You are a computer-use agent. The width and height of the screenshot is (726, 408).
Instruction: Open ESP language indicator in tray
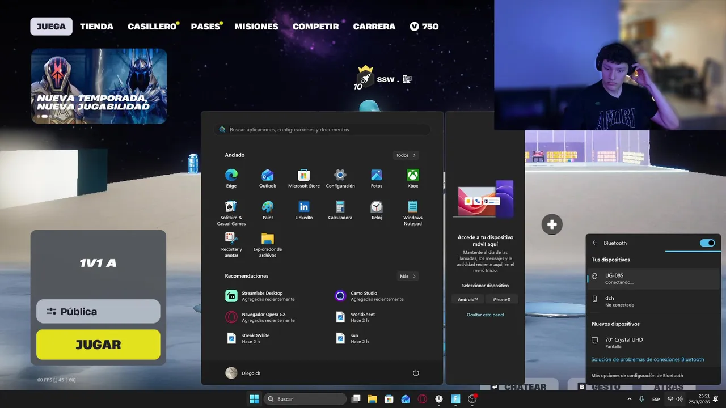[x=656, y=399]
